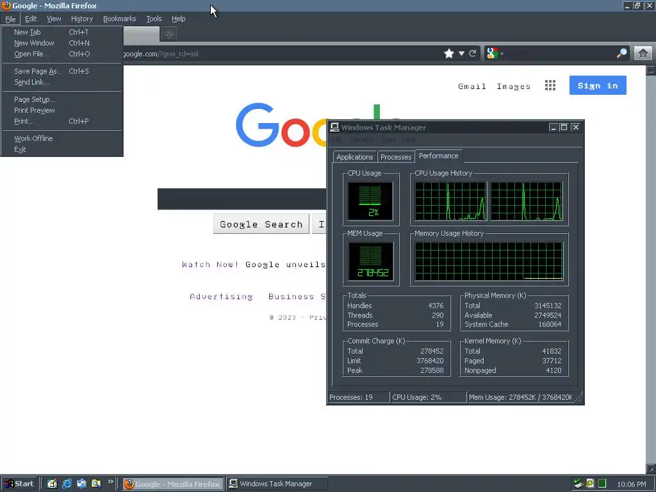Open Outlook Express quick launch icon
The image size is (656, 492).
tap(81, 484)
